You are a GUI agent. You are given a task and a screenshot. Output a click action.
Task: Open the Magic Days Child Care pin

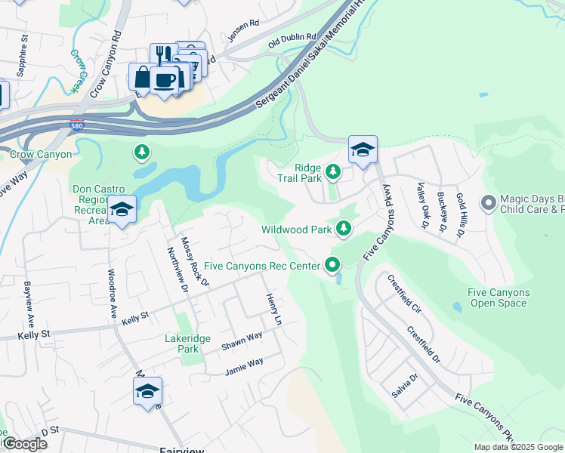(489, 203)
